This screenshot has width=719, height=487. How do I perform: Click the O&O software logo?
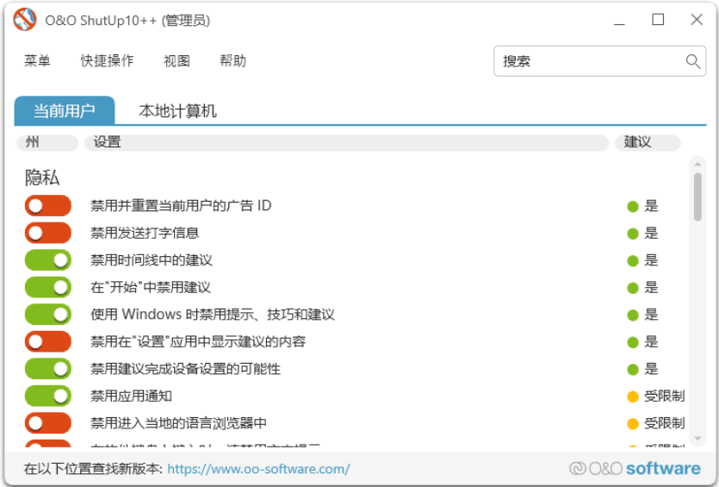pos(635,468)
